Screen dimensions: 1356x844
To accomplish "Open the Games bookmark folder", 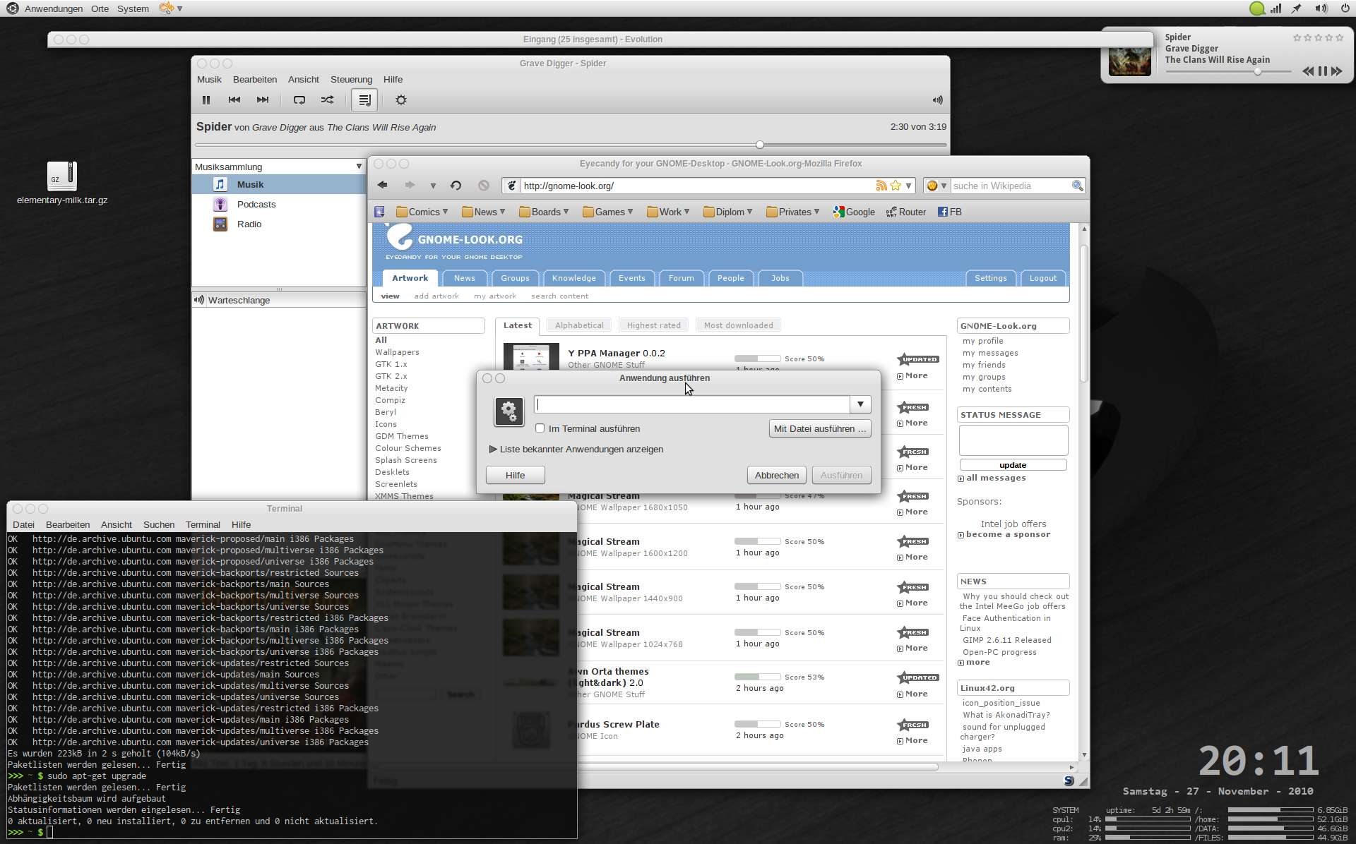I will pos(608,212).
